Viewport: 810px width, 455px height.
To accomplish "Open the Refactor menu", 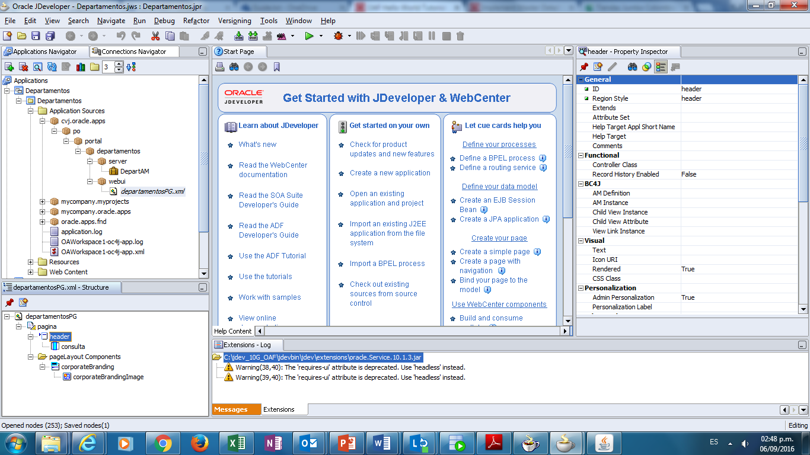I will 196,21.
